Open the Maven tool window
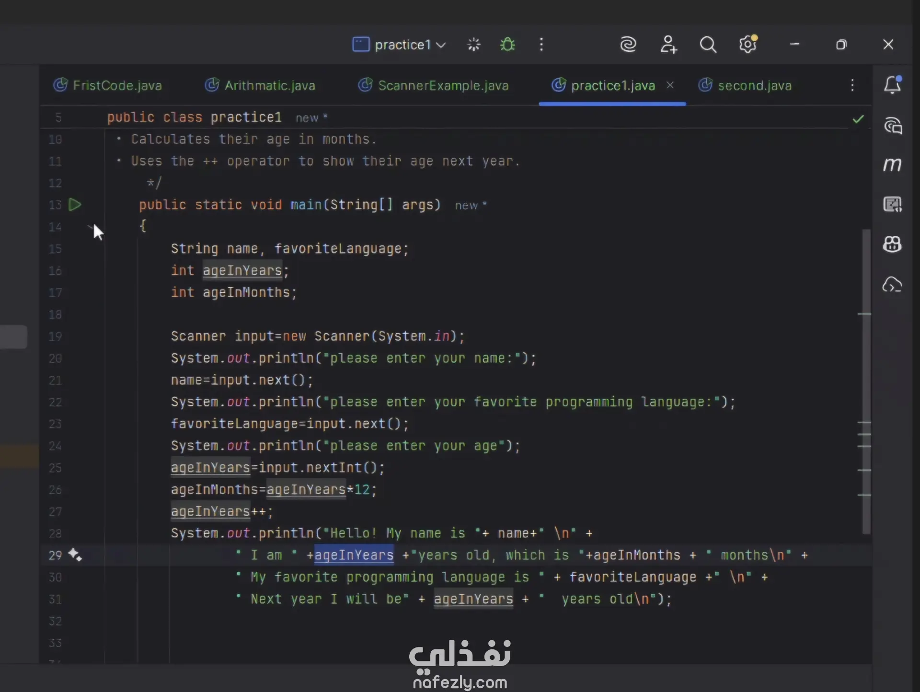 point(892,165)
